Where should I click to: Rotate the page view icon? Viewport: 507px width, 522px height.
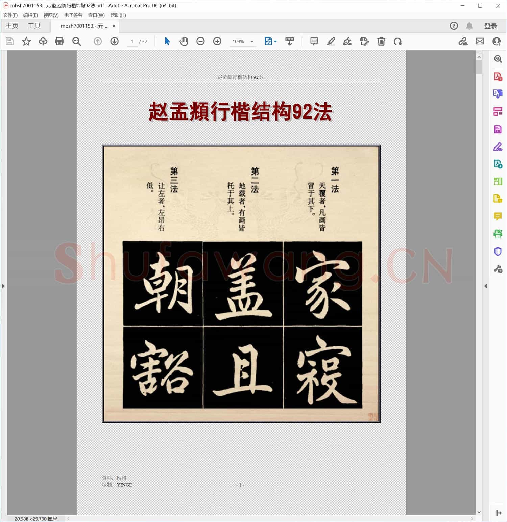click(x=397, y=41)
